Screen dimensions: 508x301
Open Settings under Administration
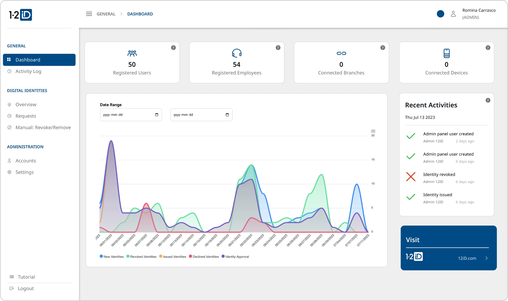[25, 172]
